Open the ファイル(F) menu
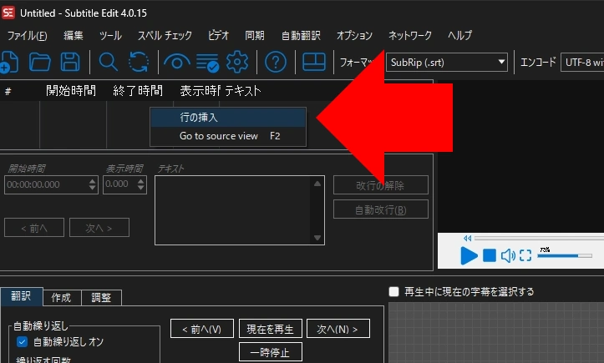Screen dimensions: 604x363 point(28,35)
